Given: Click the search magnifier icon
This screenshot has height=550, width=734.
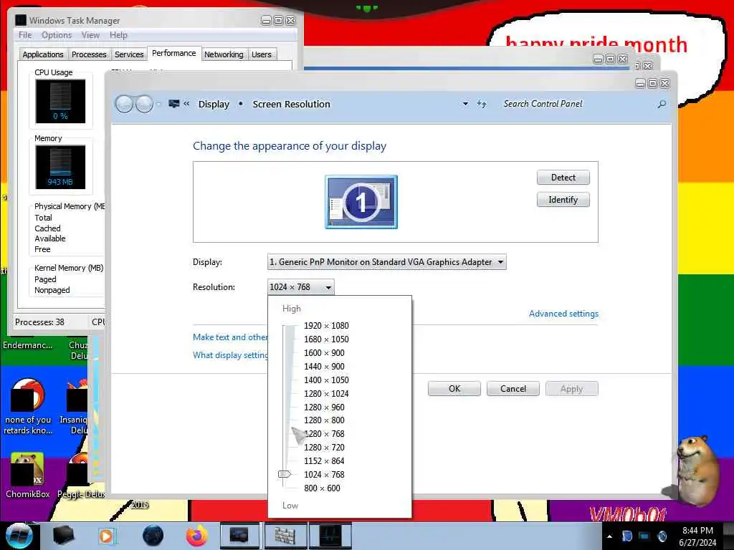Looking at the screenshot, I should pyautogui.click(x=662, y=104).
